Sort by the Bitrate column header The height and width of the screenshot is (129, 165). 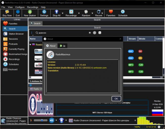coord(146,39)
